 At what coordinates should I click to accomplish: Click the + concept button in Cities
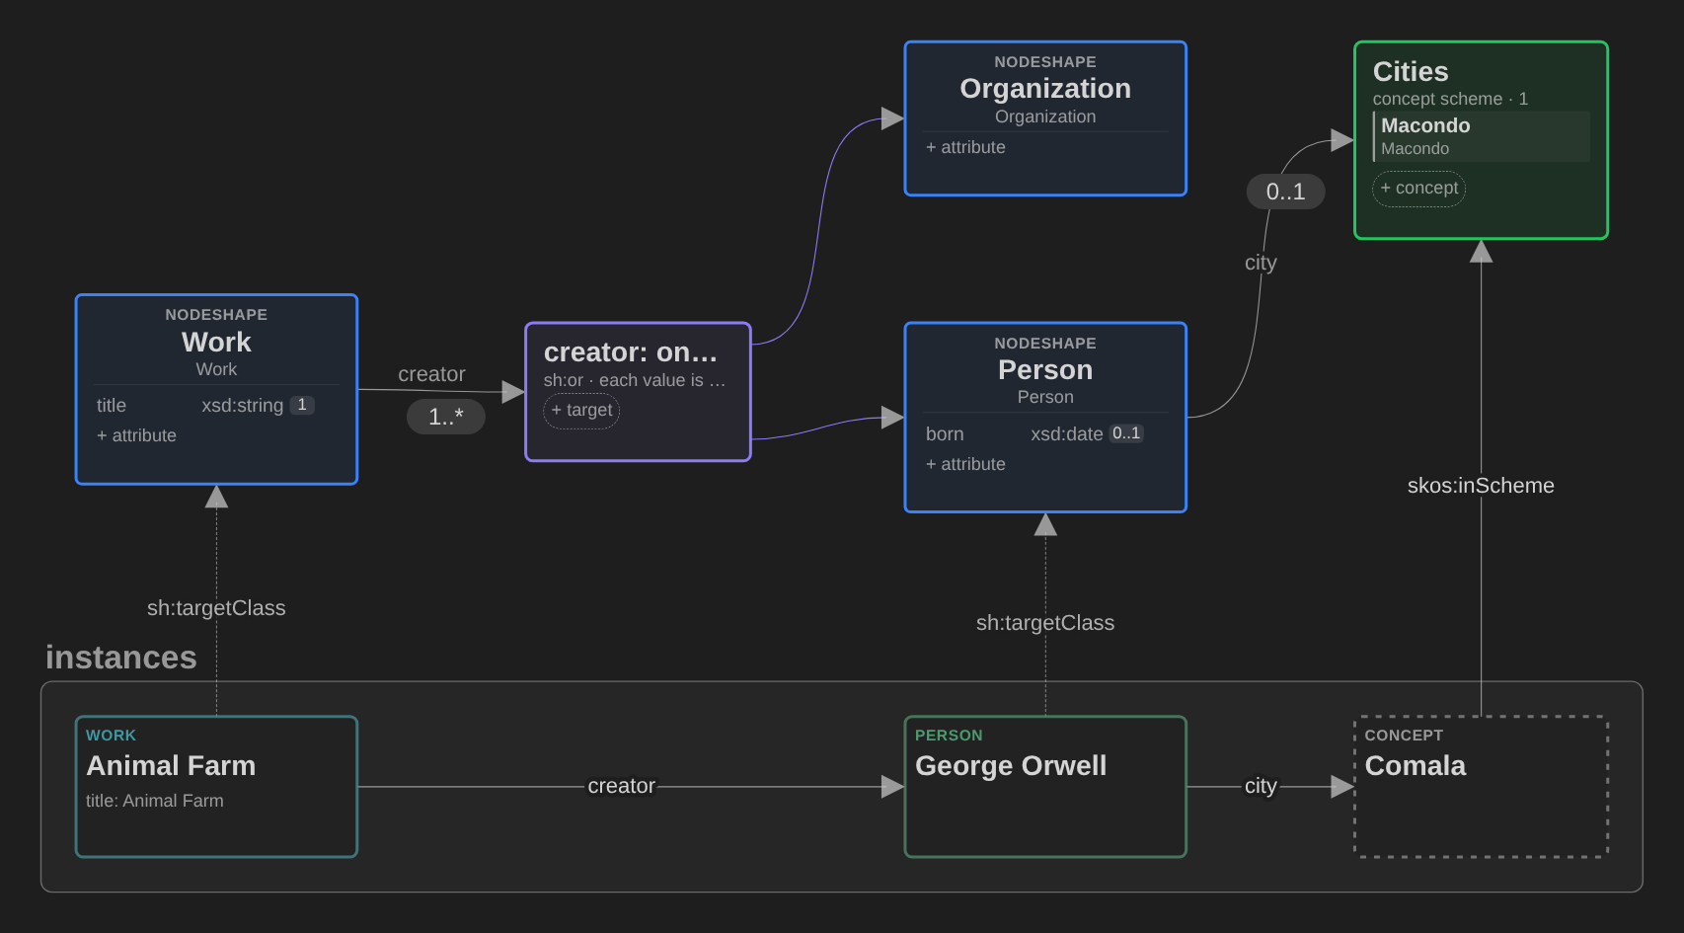tap(1418, 188)
